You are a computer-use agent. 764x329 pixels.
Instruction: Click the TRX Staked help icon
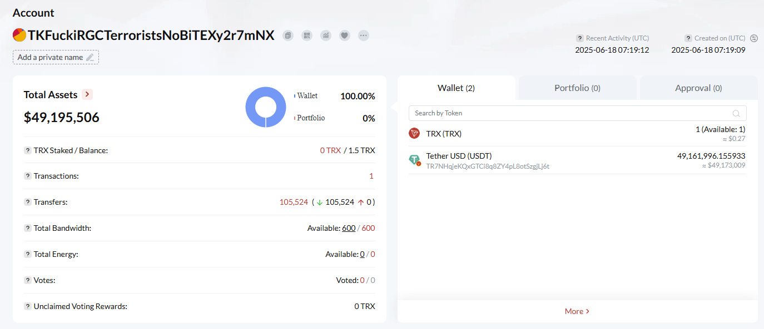click(x=27, y=150)
